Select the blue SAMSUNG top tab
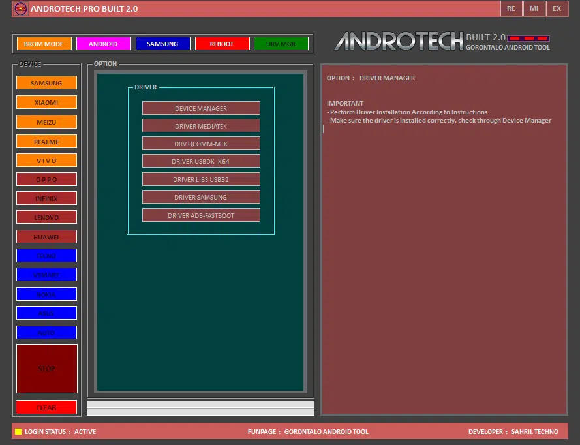This screenshot has width=580, height=445. coord(162,44)
